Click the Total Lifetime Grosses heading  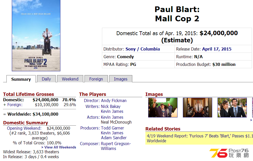29,94
